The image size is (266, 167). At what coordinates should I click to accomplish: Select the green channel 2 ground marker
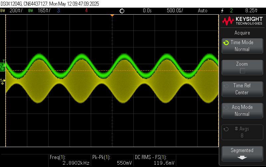coord(2,67)
